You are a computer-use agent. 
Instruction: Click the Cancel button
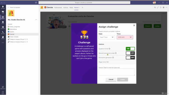[x=111, y=79]
